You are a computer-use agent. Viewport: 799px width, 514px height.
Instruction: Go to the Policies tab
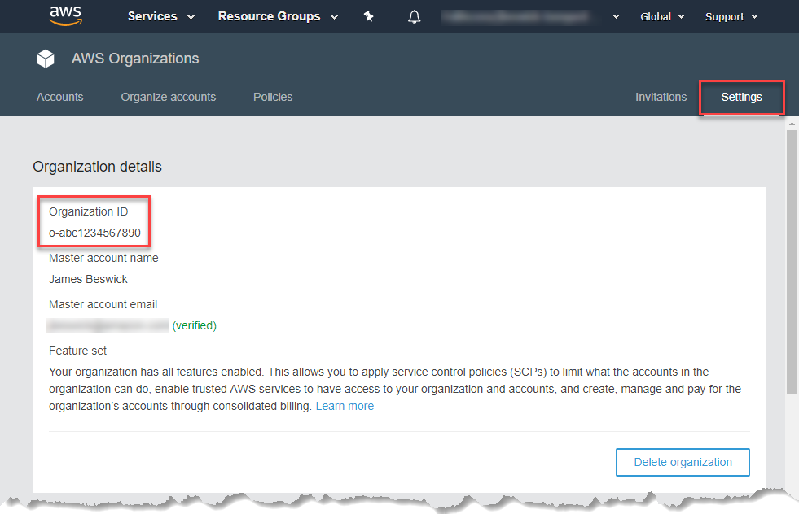(x=273, y=97)
